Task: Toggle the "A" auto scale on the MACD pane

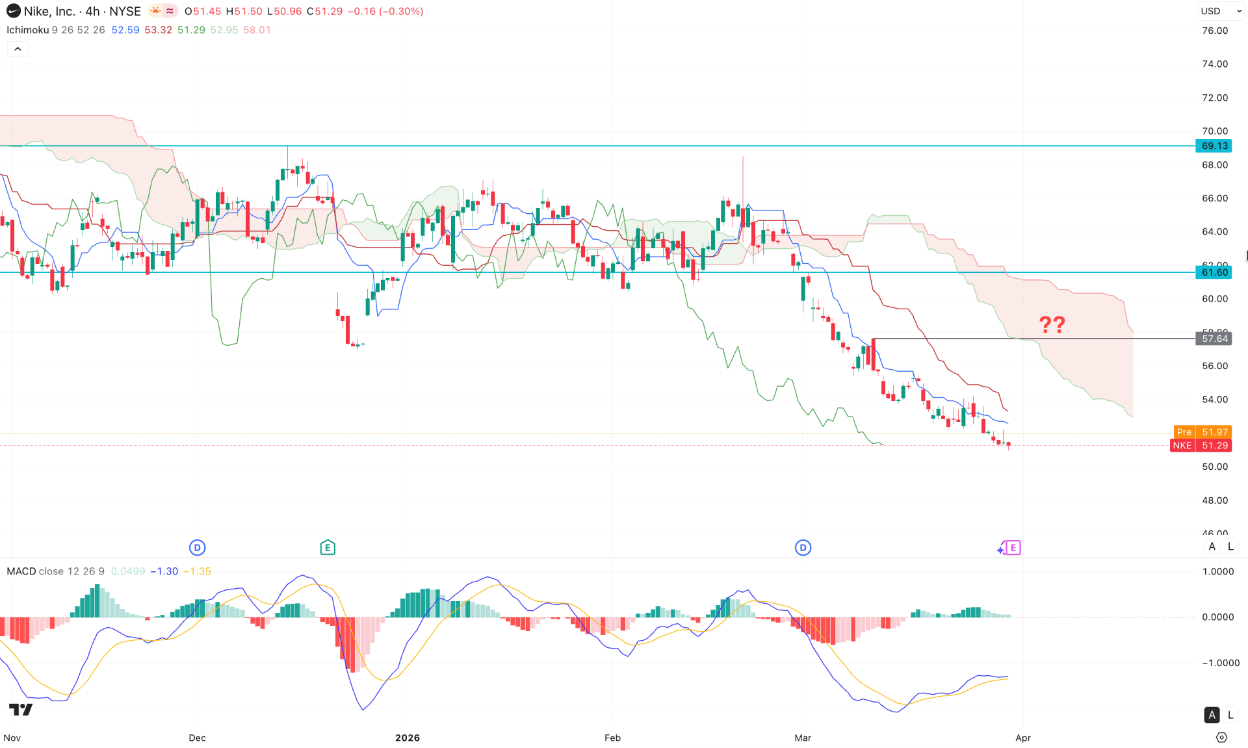Action: point(1212,715)
